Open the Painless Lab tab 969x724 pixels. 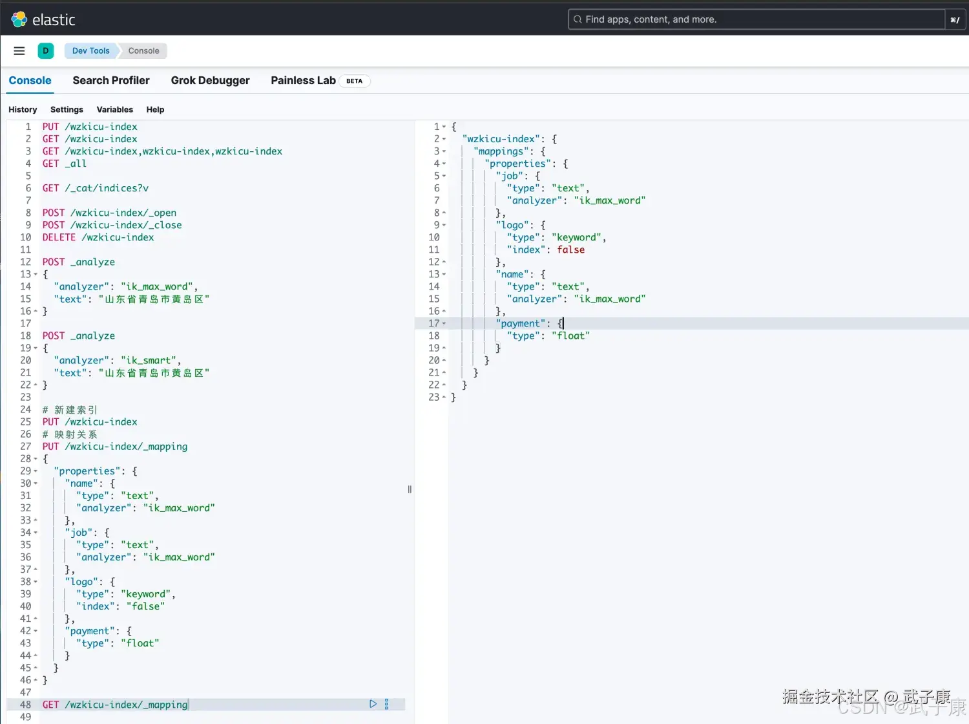tap(303, 81)
